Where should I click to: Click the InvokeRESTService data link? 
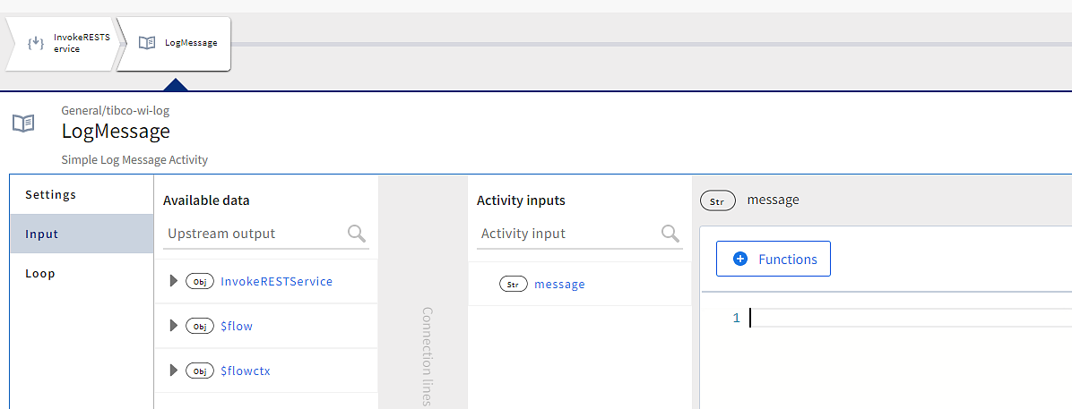click(276, 281)
